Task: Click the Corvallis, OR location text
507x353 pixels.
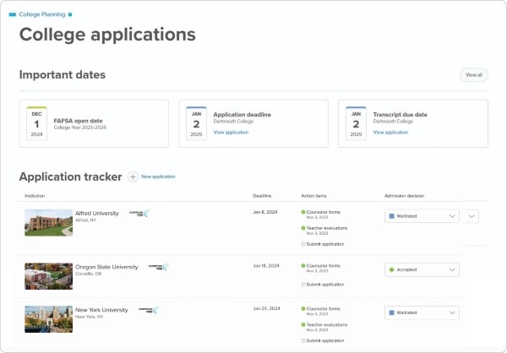Action: [x=88, y=274]
